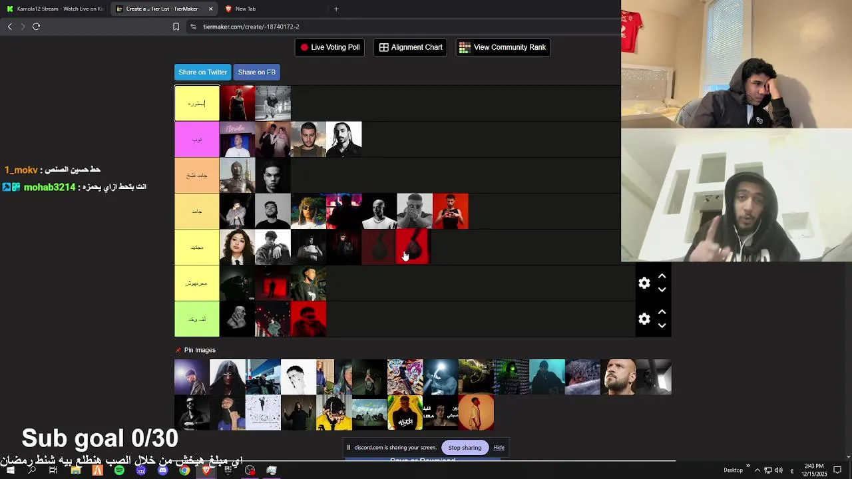Screen dimensions: 852x479
Task: Click the woman with dark hair image
Action: click(x=238, y=247)
